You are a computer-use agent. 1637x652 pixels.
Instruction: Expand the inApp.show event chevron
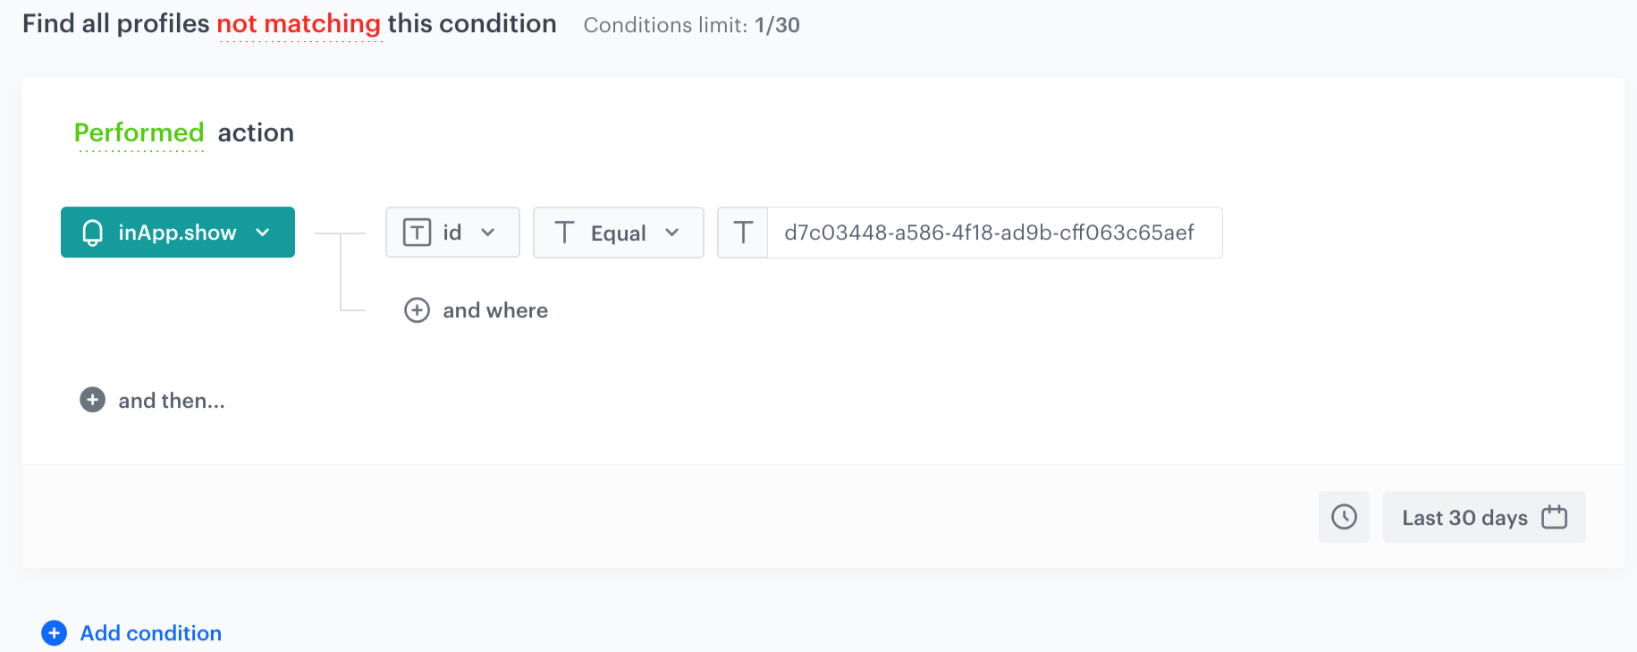[x=263, y=233]
